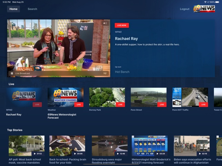The width and height of the screenshot is (222, 166).
Task: Tap the 12:46 play duration badge
Action: (121, 154)
